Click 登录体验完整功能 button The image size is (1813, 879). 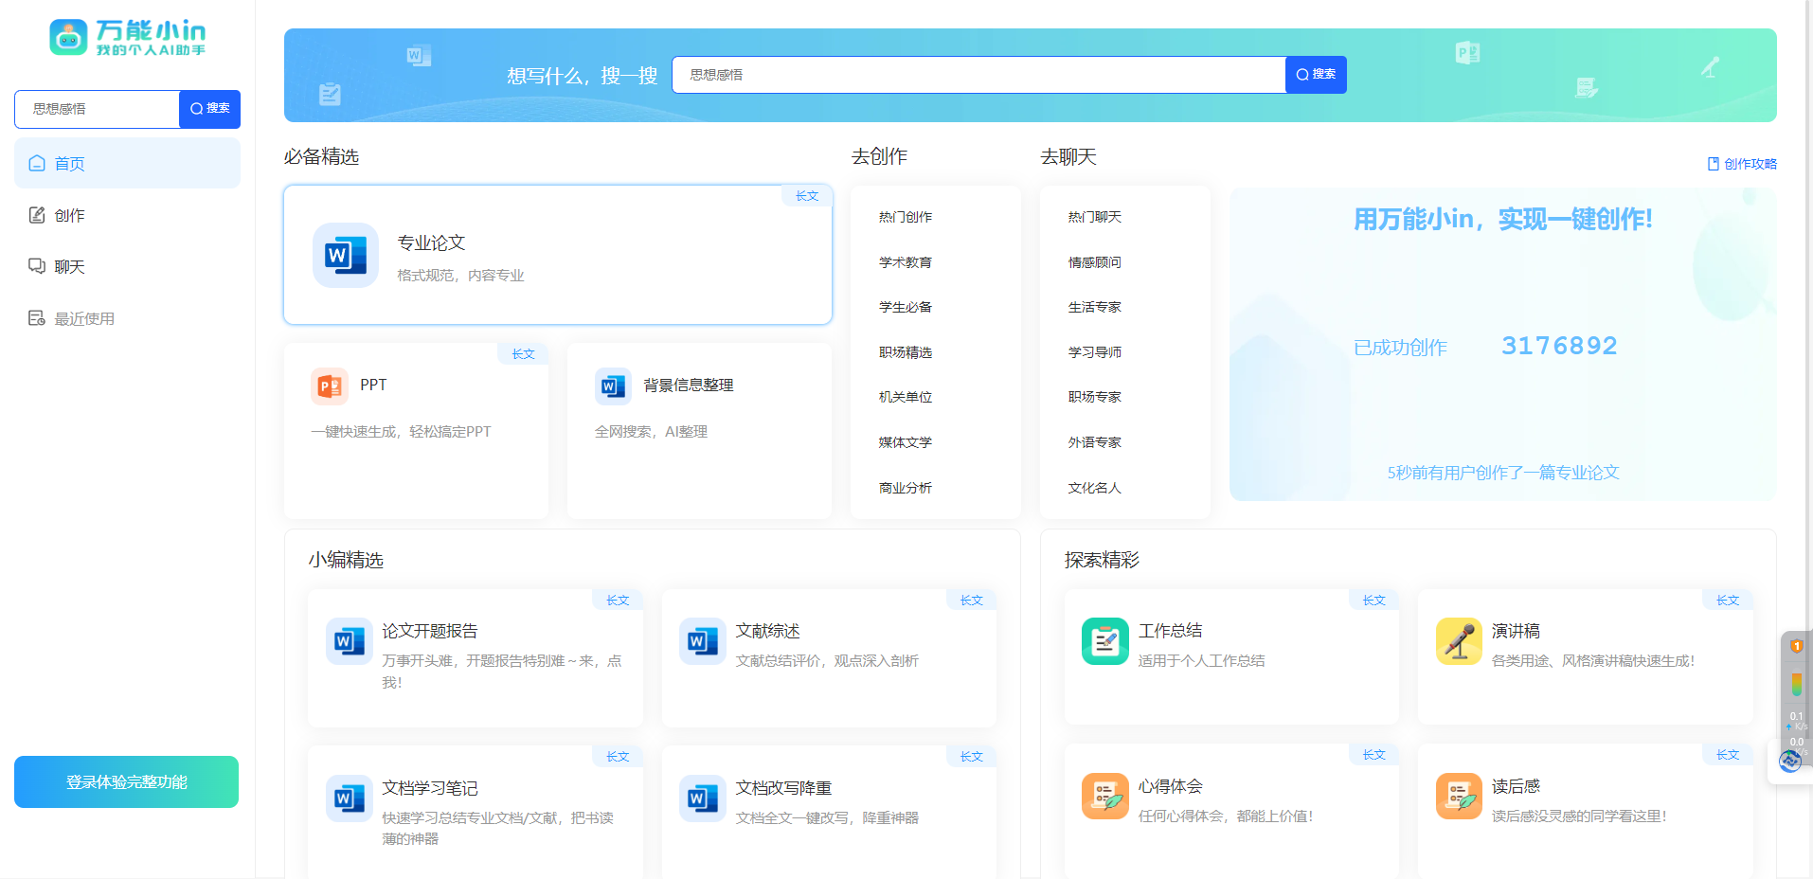tap(125, 781)
